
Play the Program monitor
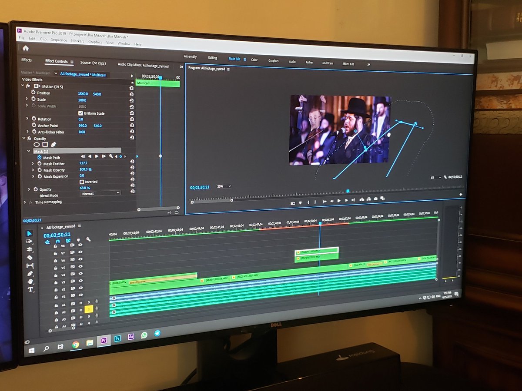click(339, 201)
